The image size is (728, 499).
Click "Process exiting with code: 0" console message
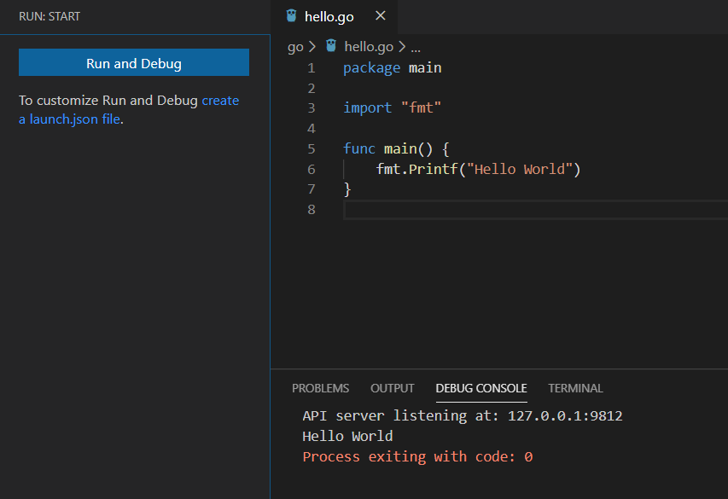[417, 457]
